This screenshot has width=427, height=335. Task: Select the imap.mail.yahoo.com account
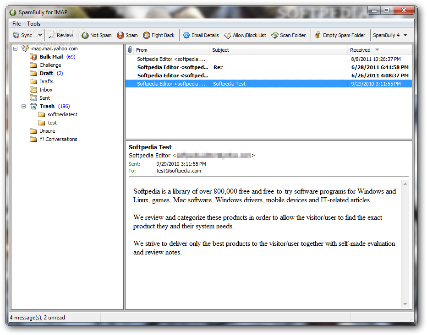[54, 49]
